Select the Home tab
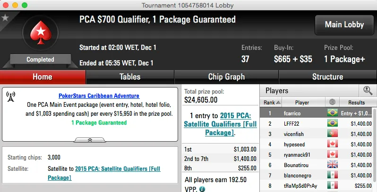The image size is (377, 192). click(43, 77)
